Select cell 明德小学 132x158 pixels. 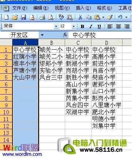pyautogui.click(x=107, y=119)
